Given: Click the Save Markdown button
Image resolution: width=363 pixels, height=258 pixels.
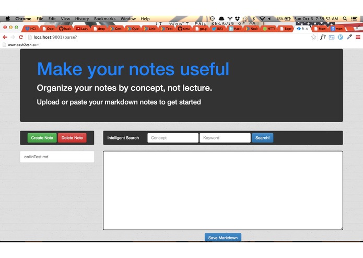Looking at the screenshot, I should [x=223, y=238].
